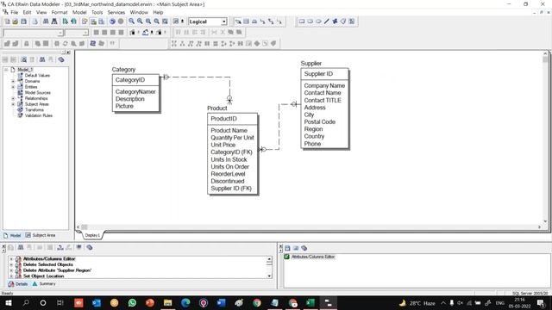Click the binoculars icon in Action Log toolbar
This screenshot has width=552, height=310.
pyautogui.click(x=21, y=247)
